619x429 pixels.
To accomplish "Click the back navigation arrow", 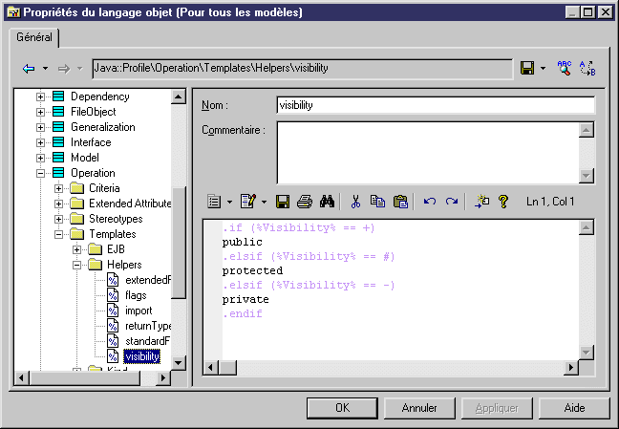I will click(29, 69).
